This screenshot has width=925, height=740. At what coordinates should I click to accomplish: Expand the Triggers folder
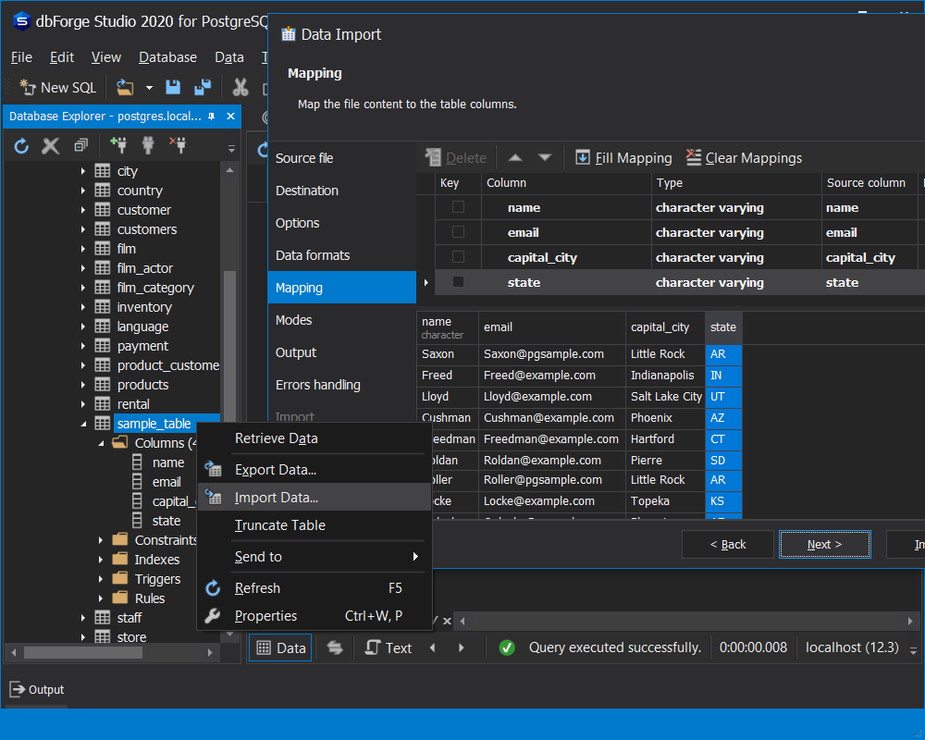[x=101, y=579]
